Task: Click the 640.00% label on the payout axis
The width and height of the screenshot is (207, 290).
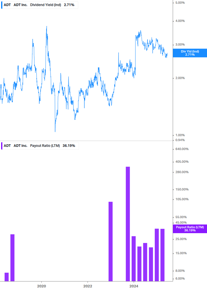Action: coord(182,149)
